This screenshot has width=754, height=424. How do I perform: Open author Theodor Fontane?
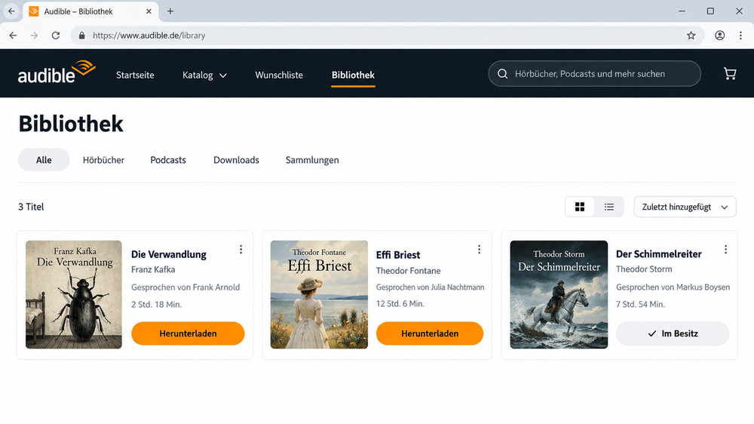tap(408, 271)
